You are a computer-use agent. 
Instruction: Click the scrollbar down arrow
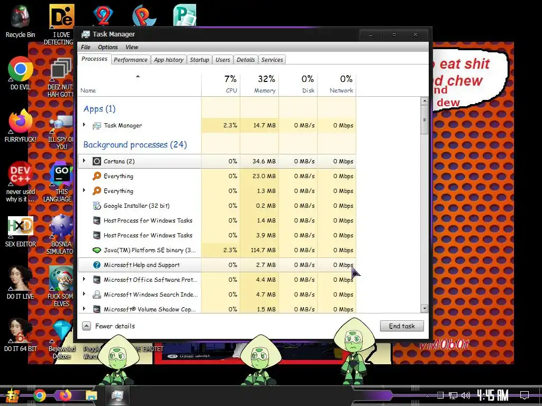424,309
